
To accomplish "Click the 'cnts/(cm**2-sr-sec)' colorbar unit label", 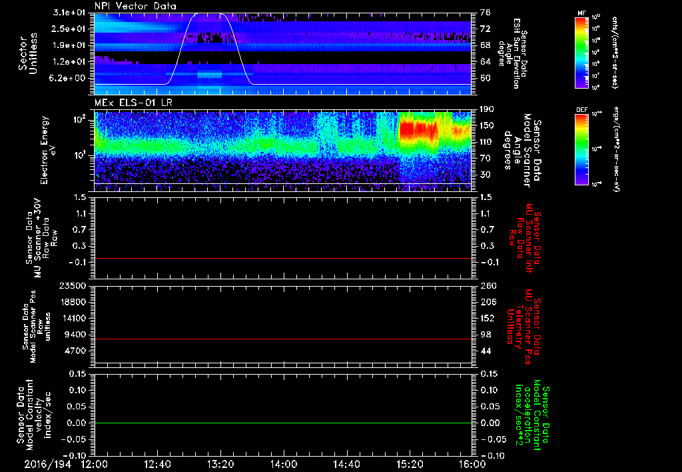I will point(615,53).
